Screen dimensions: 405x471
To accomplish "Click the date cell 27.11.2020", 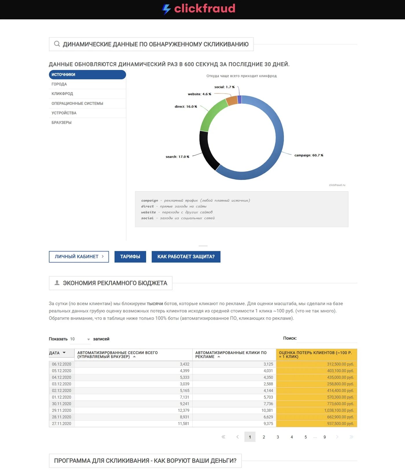I will point(62,424).
